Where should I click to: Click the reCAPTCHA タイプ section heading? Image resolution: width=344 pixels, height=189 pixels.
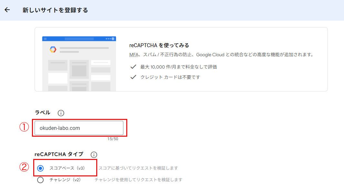coord(59,154)
